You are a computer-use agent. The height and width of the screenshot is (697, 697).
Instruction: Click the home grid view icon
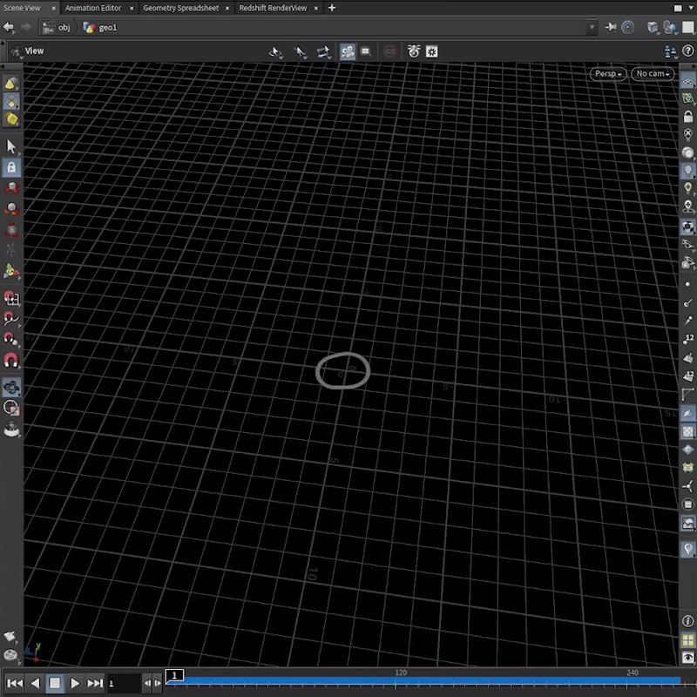(x=432, y=51)
